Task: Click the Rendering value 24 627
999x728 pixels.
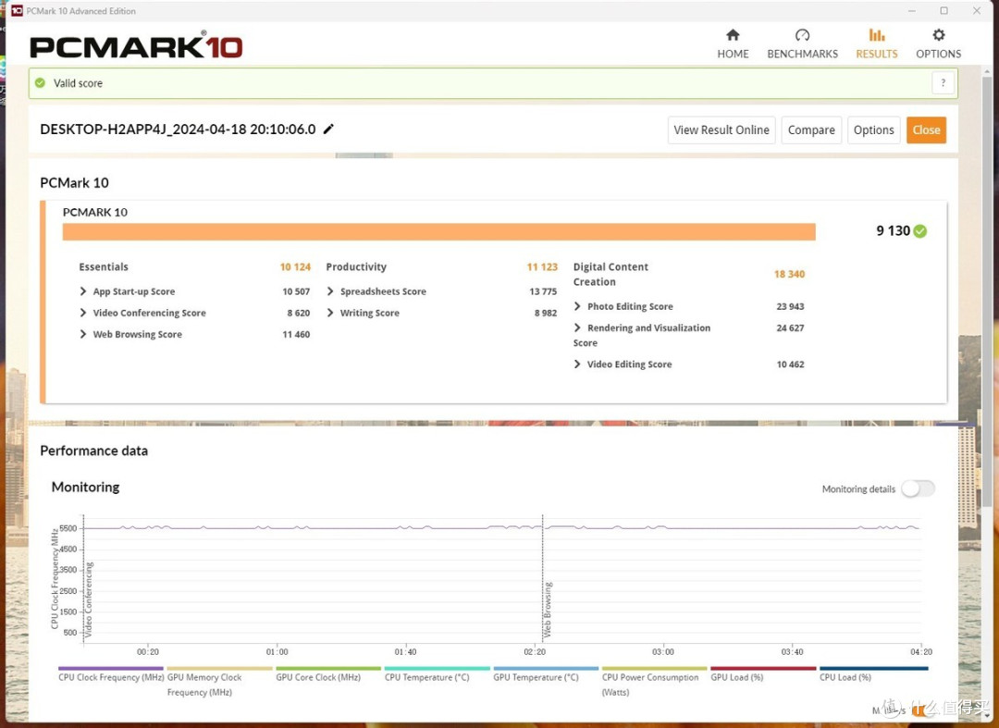Action: click(x=790, y=327)
